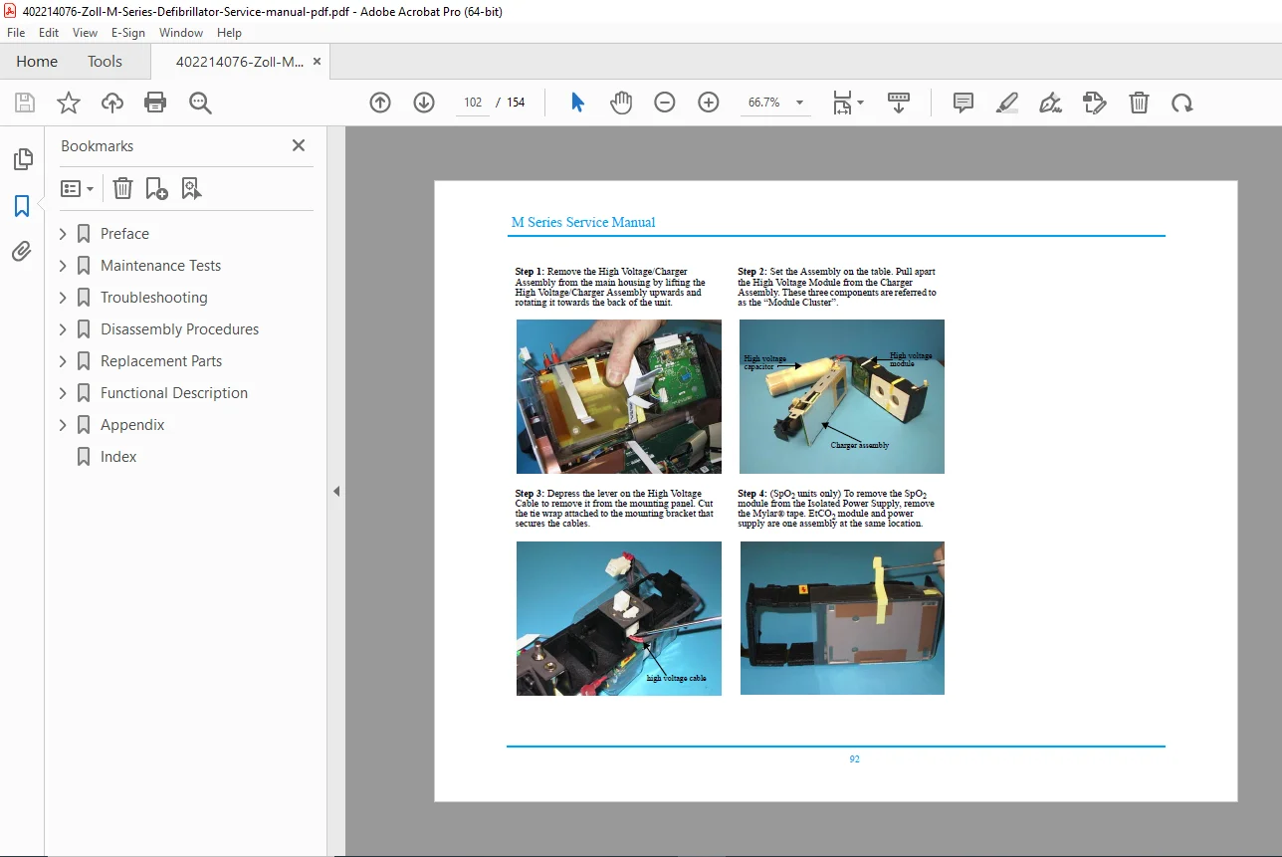Screen dimensions: 1282x857
Task: Activate the Hand pan tool
Action: (621, 103)
